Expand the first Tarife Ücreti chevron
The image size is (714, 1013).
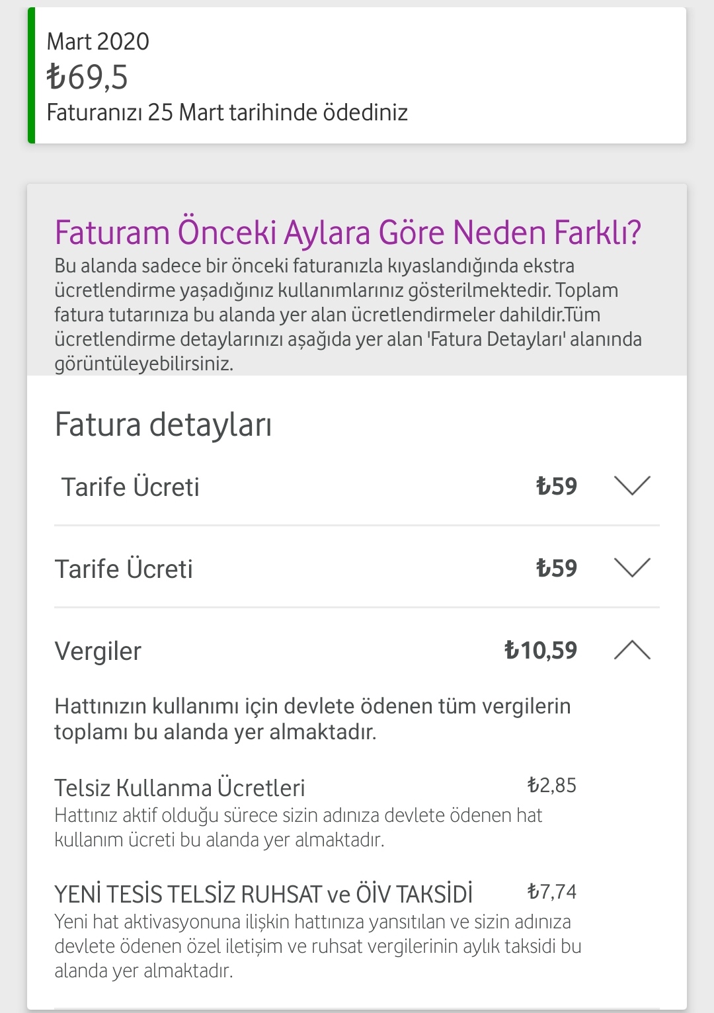tap(632, 485)
